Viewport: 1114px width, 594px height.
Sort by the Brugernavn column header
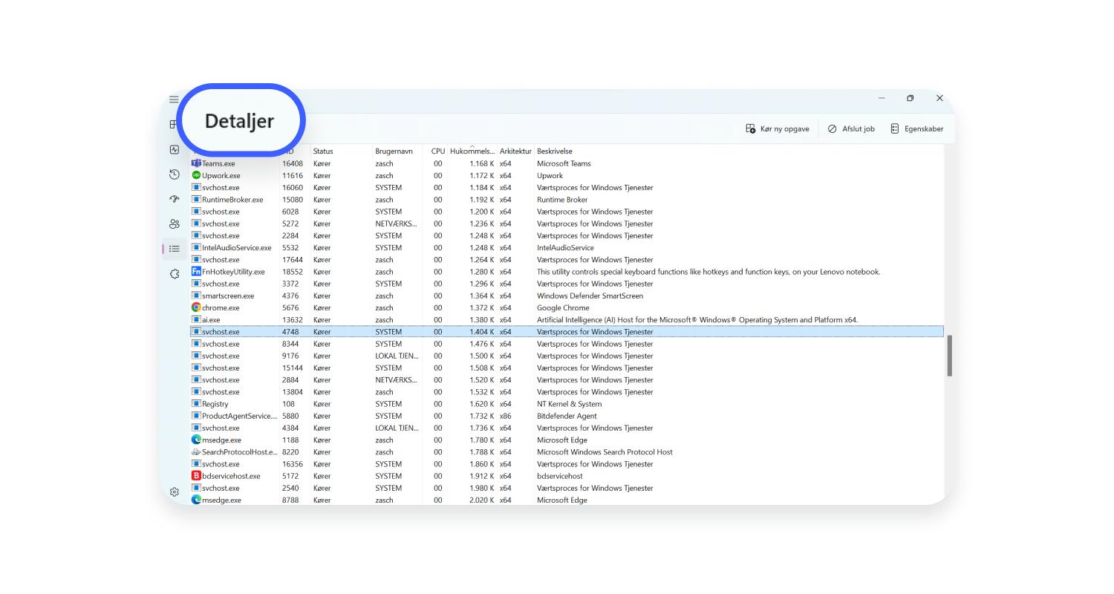click(x=394, y=151)
